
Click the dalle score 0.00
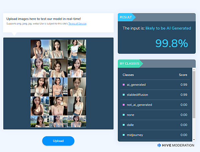(184, 125)
